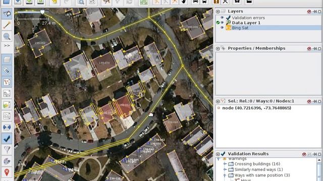Collapse the Properties / Memberships panel
This screenshot has height=181, width=323.
coord(218,49)
